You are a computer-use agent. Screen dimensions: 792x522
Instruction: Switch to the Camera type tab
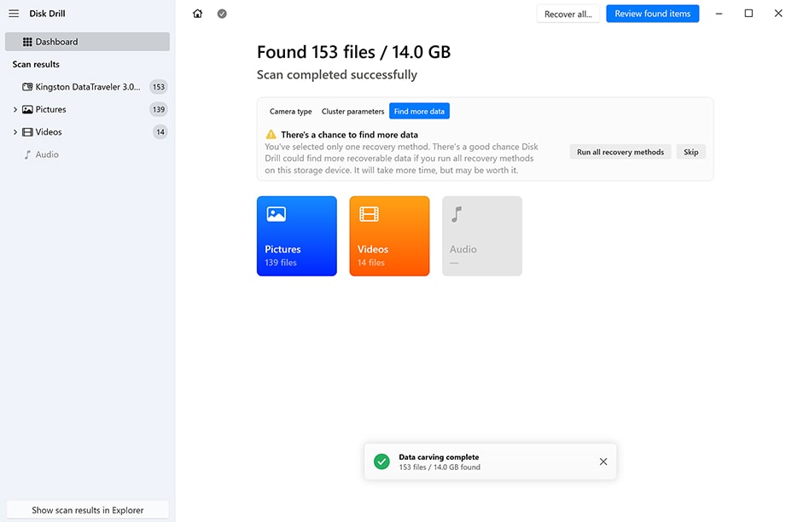pos(291,112)
